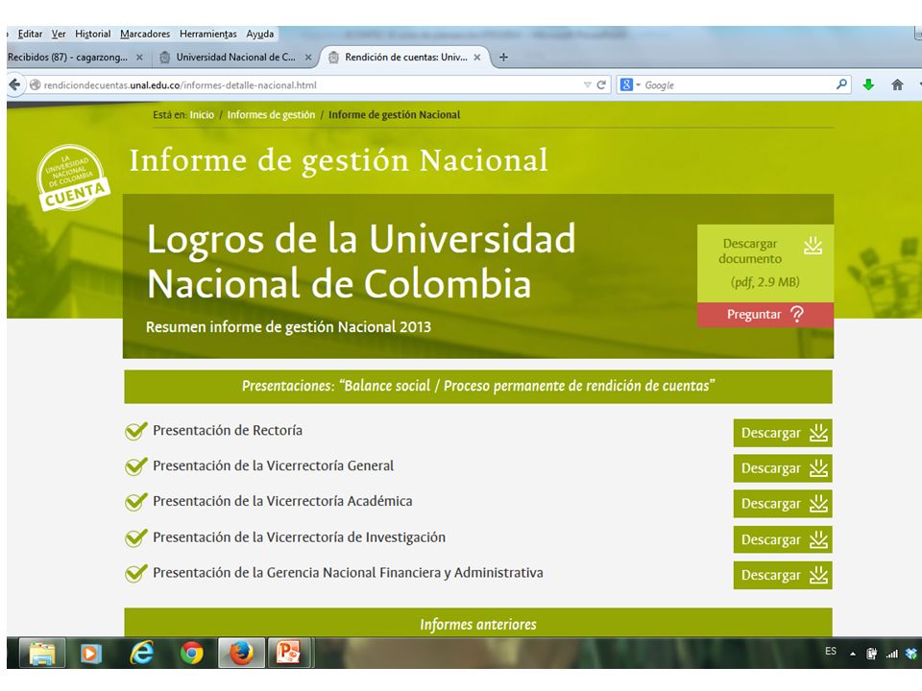This screenshot has height=691, width=922.
Task: Close the Universidad Nacional de C... tab
Action: (308, 58)
